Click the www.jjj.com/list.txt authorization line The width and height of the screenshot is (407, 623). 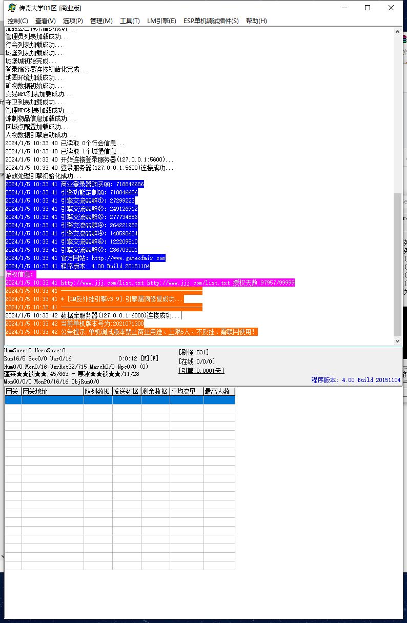(150, 283)
